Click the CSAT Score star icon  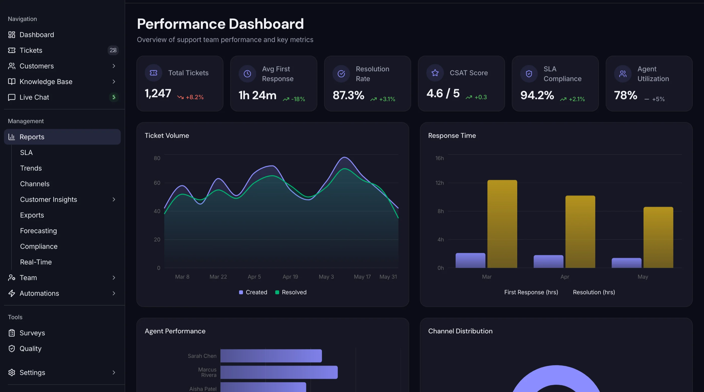(x=435, y=73)
